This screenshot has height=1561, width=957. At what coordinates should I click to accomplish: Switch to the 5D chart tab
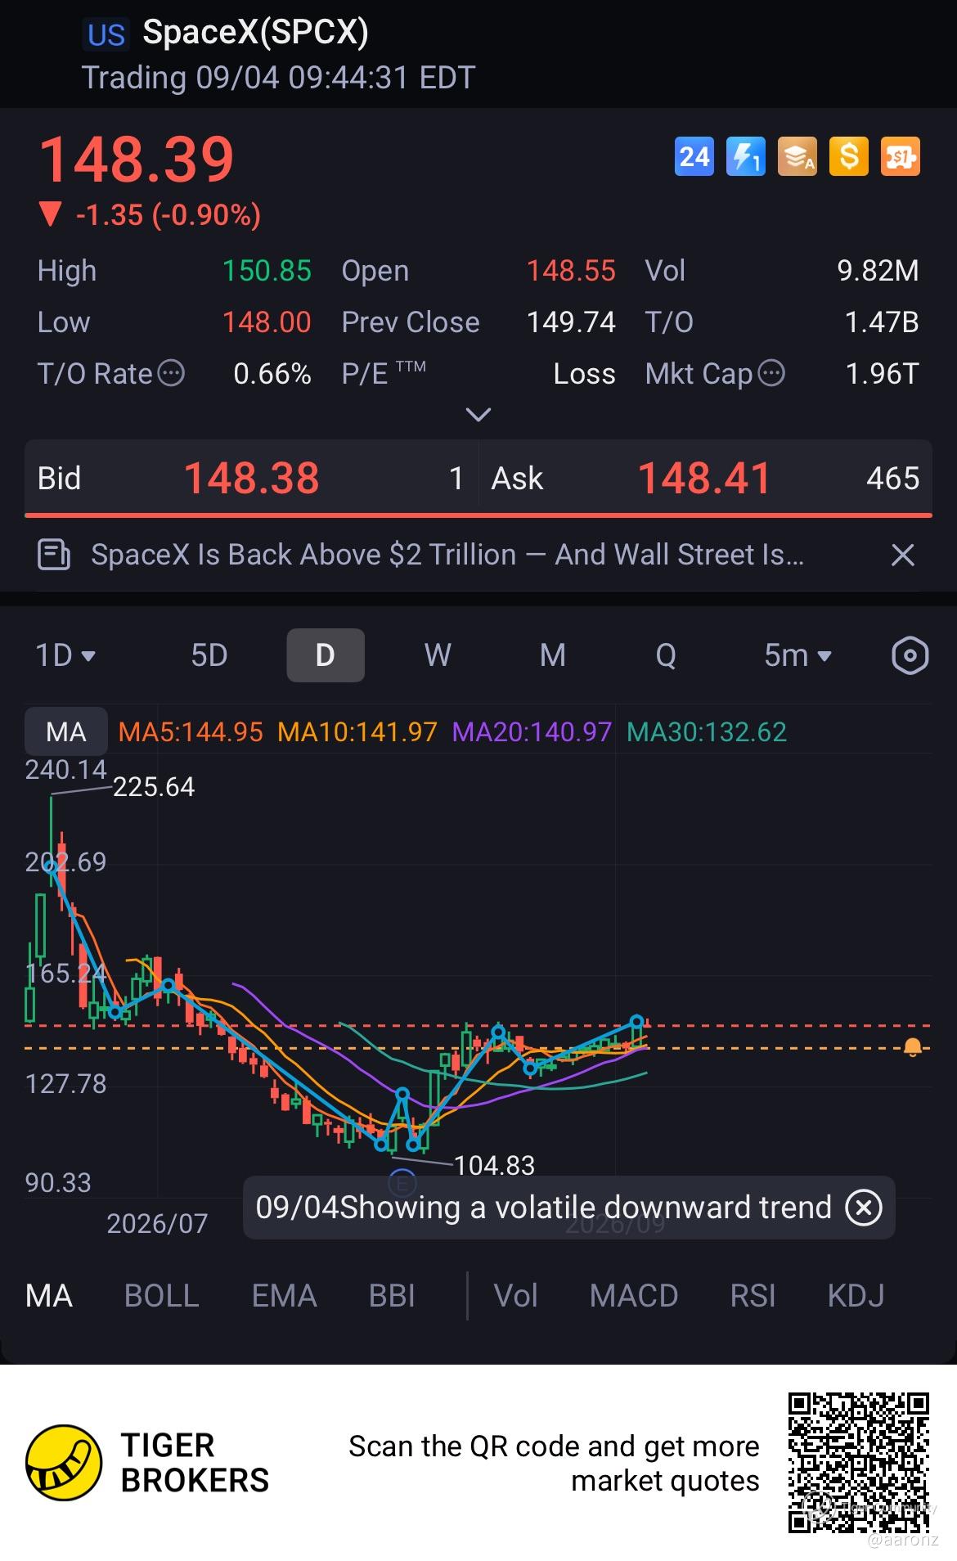click(x=209, y=655)
